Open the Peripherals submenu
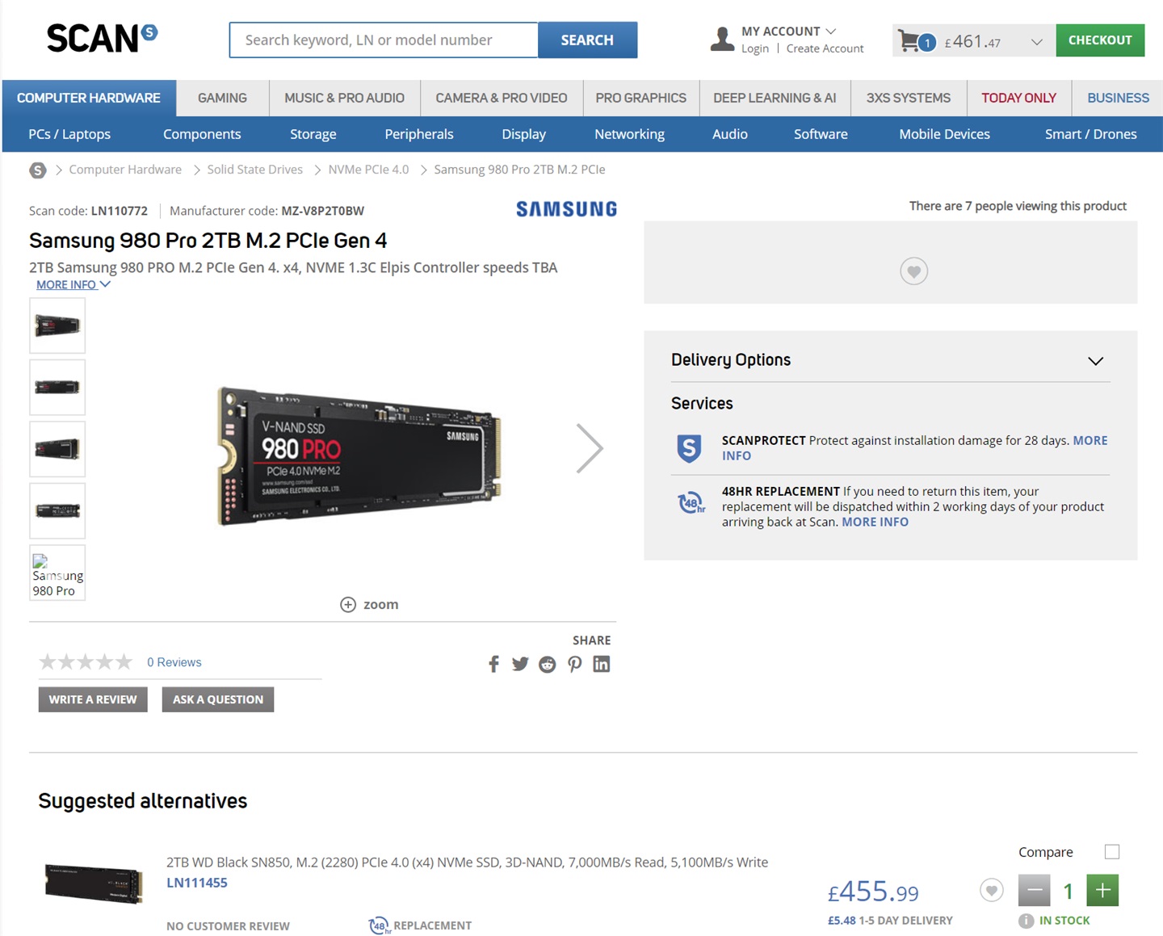 tap(419, 134)
